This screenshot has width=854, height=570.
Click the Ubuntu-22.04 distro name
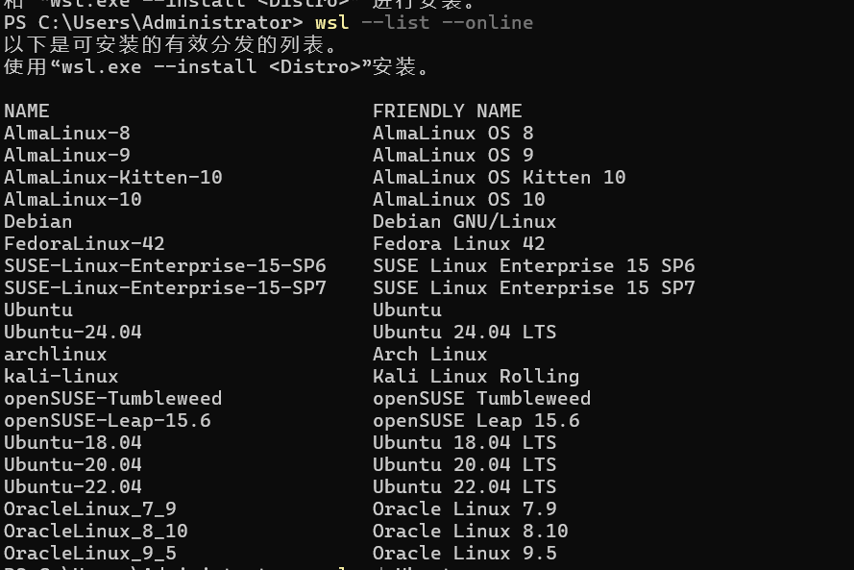tap(73, 486)
